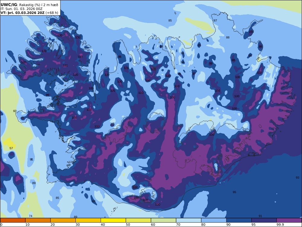Click the map value '87' on the north coast
The width and height of the screenshot is (302, 227).
tap(215, 21)
